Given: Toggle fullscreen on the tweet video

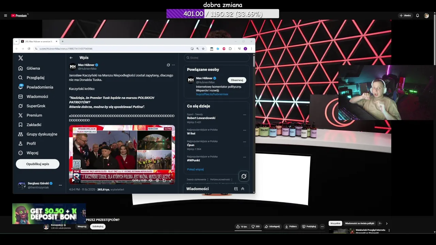Looking at the screenshot, I should pyautogui.click(x=171, y=180).
